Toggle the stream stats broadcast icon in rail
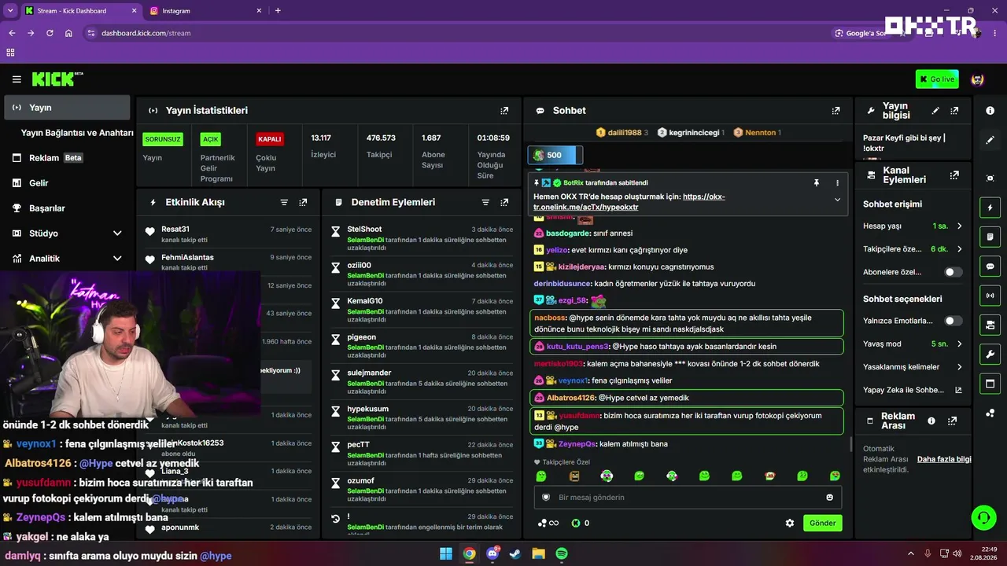Image resolution: width=1007 pixels, height=566 pixels. tap(990, 296)
